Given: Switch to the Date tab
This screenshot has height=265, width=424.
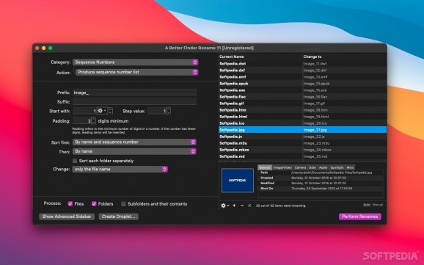Looking at the screenshot, I should click(x=312, y=167).
